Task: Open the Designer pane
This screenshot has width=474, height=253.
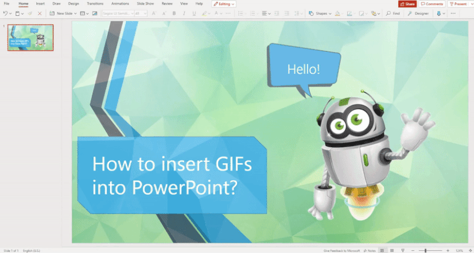Action: [x=418, y=13]
